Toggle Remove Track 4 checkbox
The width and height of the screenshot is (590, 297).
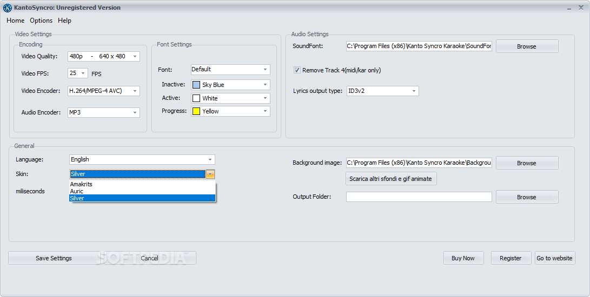click(x=297, y=70)
